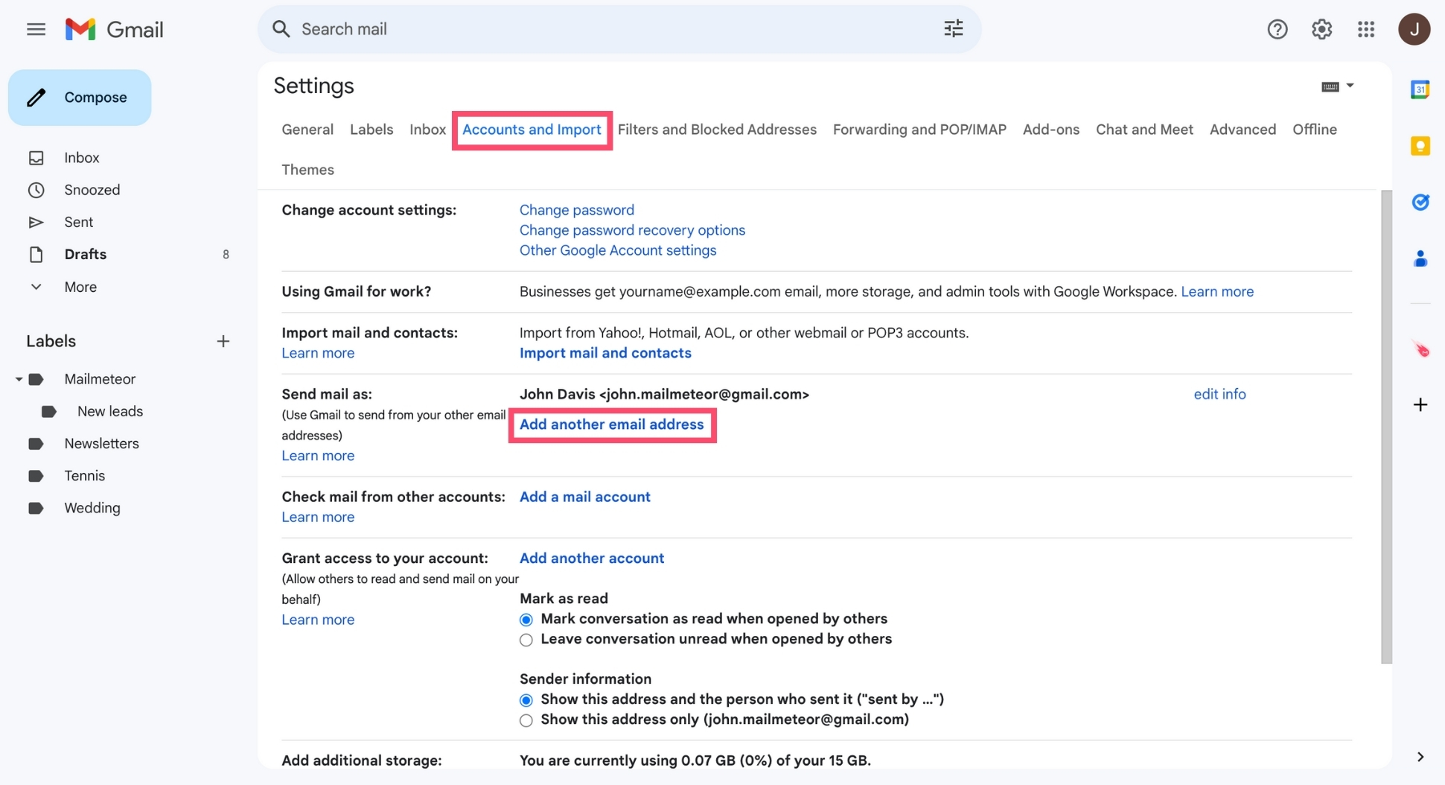Open Snoozed mail folder
Image resolution: width=1445 pixels, height=785 pixels.
tap(92, 190)
